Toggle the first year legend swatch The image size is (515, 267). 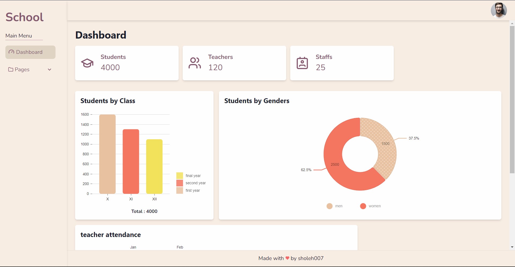click(x=180, y=190)
